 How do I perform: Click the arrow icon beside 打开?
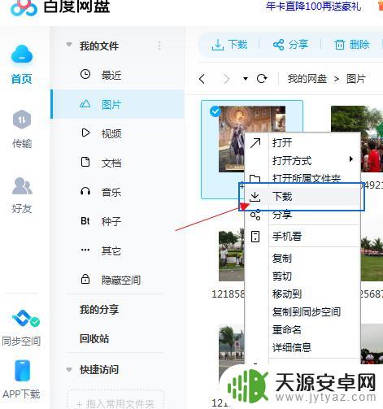[x=255, y=143]
